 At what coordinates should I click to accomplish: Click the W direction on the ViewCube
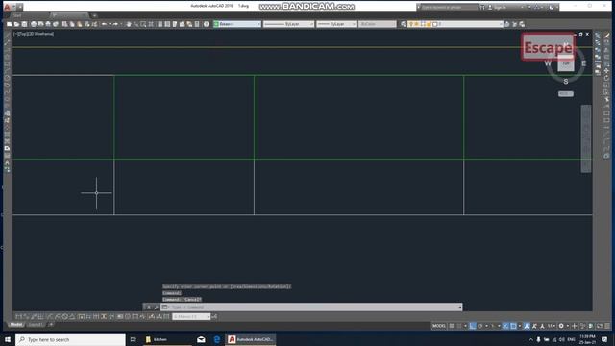tap(548, 63)
